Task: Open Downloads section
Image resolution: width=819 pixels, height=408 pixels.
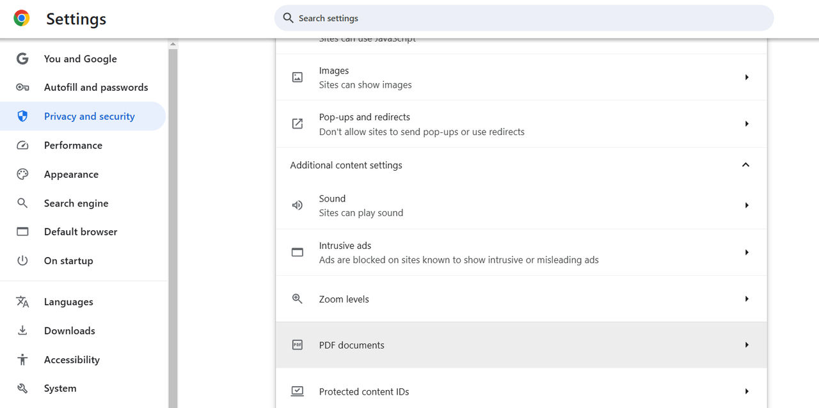Action: 83,331
